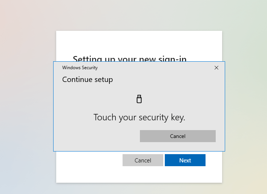Viewport: 267px width, 194px height.
Task: Click the empty Windows Security title bar area
Action: [x=151, y=68]
